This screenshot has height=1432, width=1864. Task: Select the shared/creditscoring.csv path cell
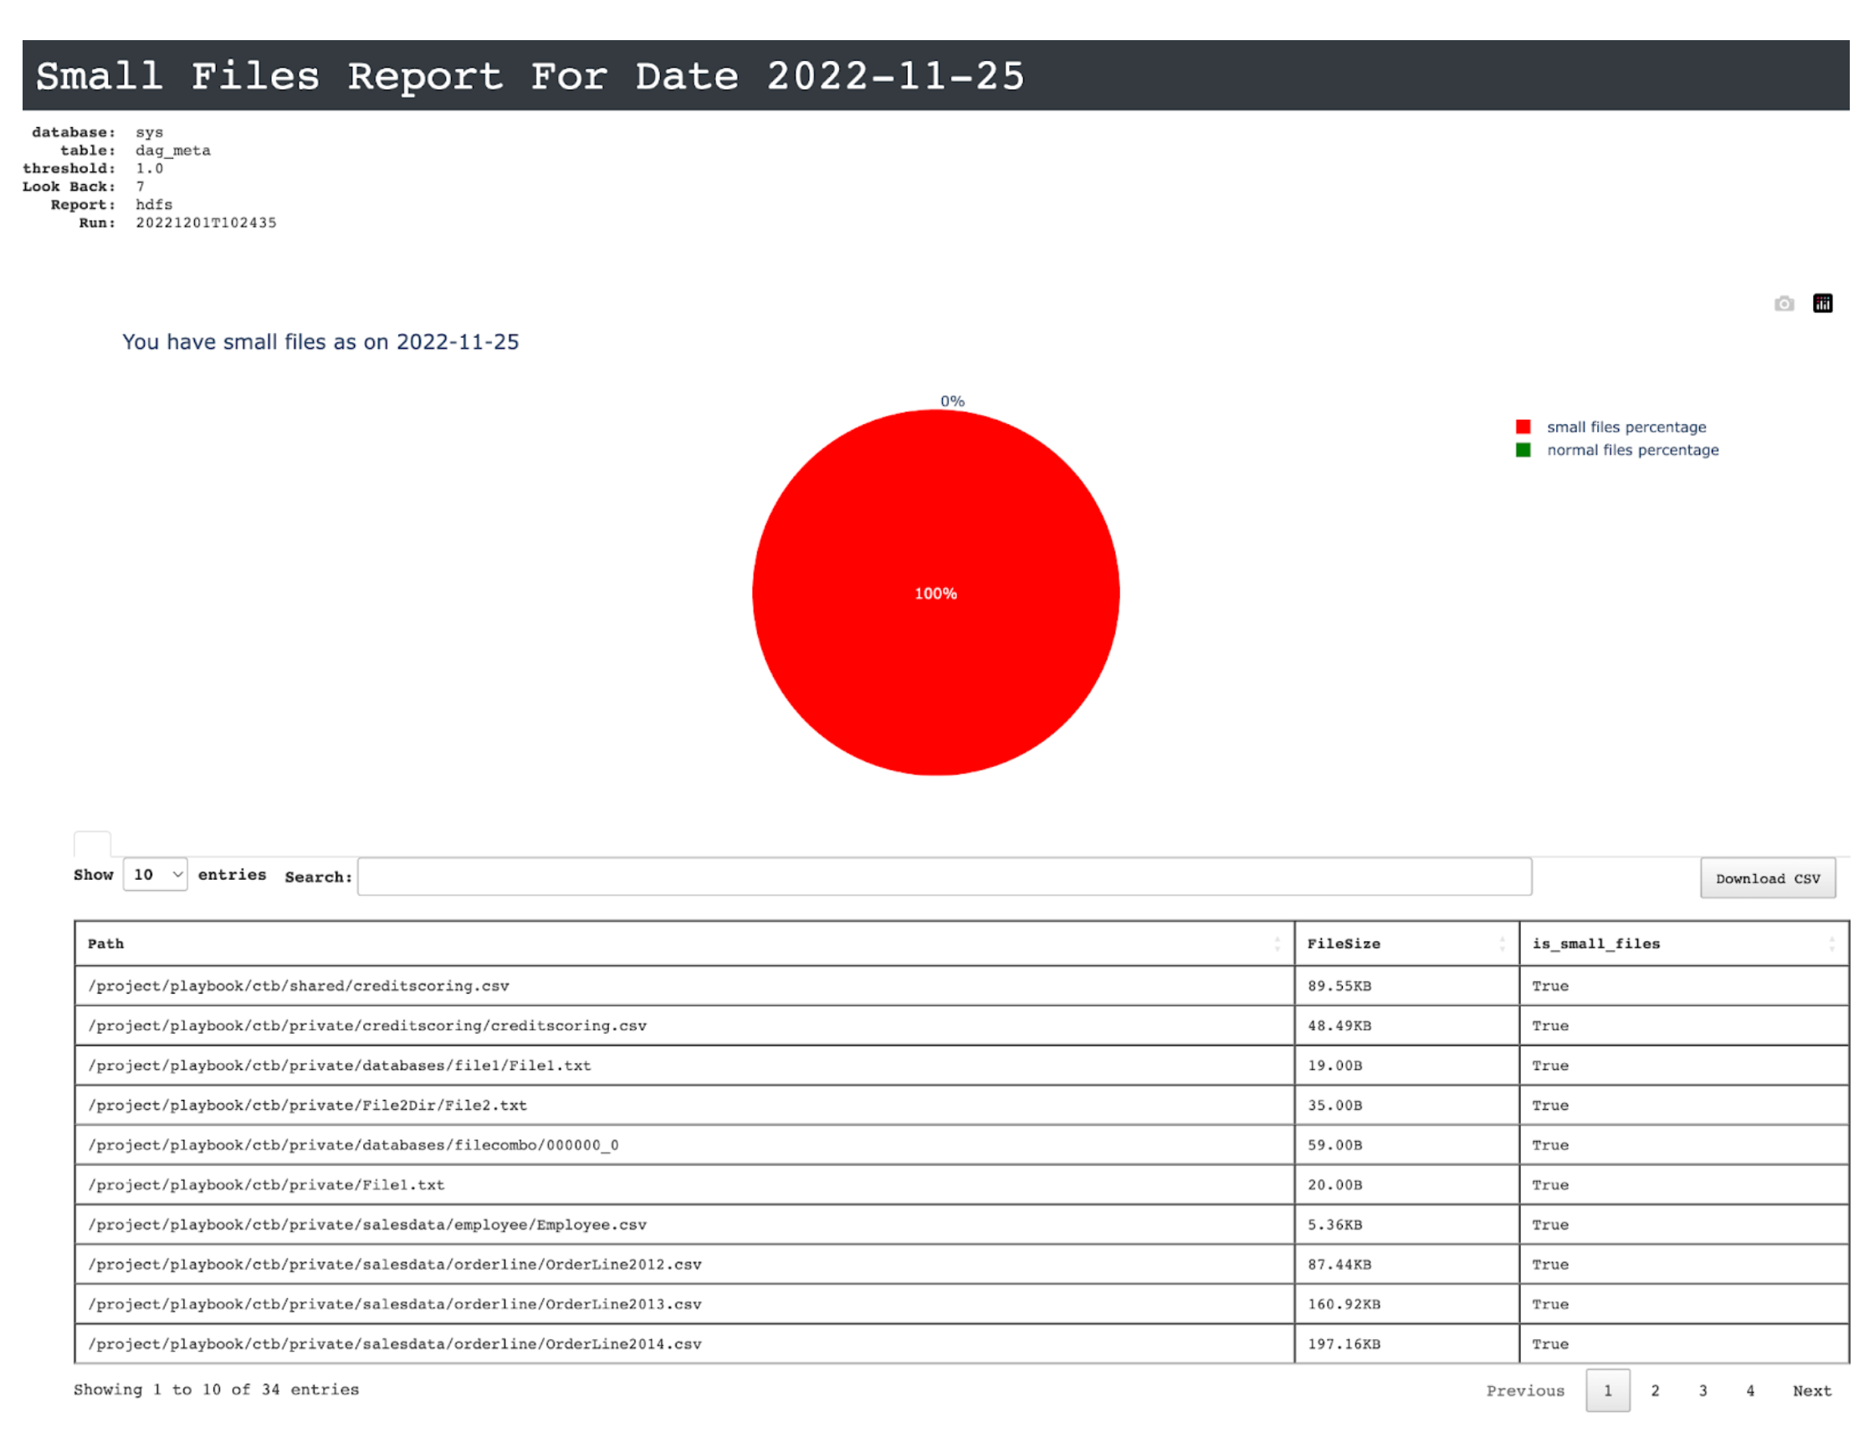pos(684,985)
